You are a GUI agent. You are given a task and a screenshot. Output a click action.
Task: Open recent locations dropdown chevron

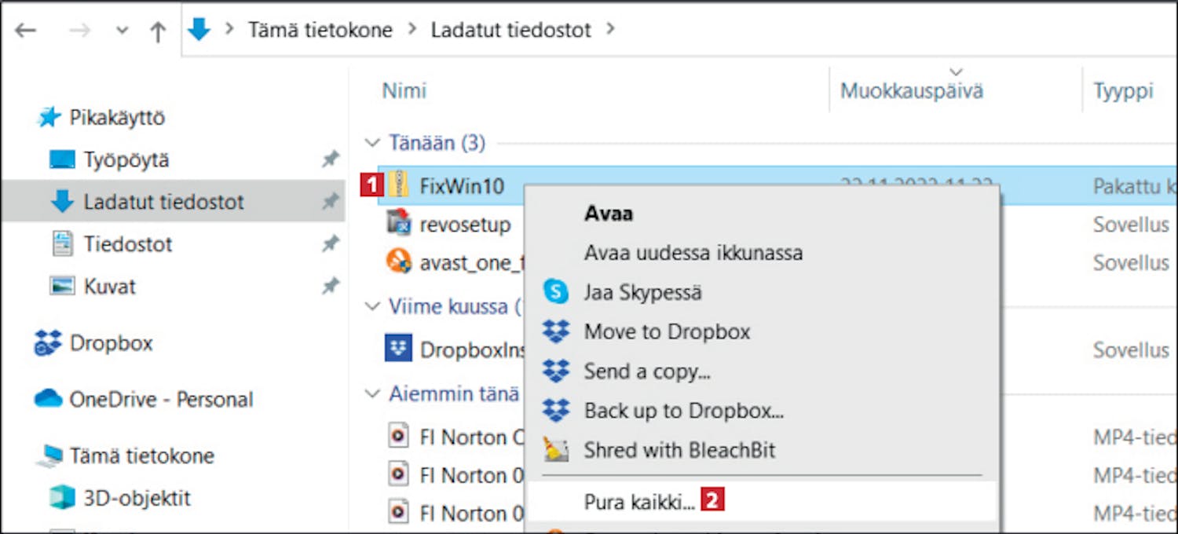tap(122, 31)
